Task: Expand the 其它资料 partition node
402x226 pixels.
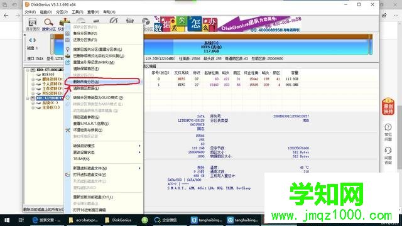Action: pyautogui.click(x=33, y=94)
